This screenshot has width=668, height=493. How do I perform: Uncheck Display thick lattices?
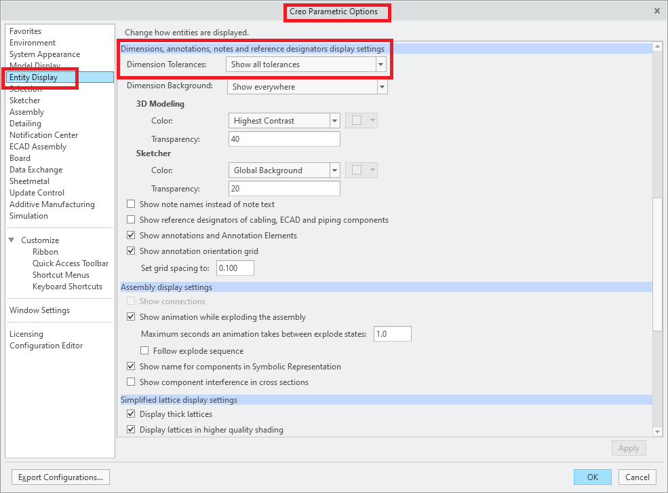click(131, 414)
